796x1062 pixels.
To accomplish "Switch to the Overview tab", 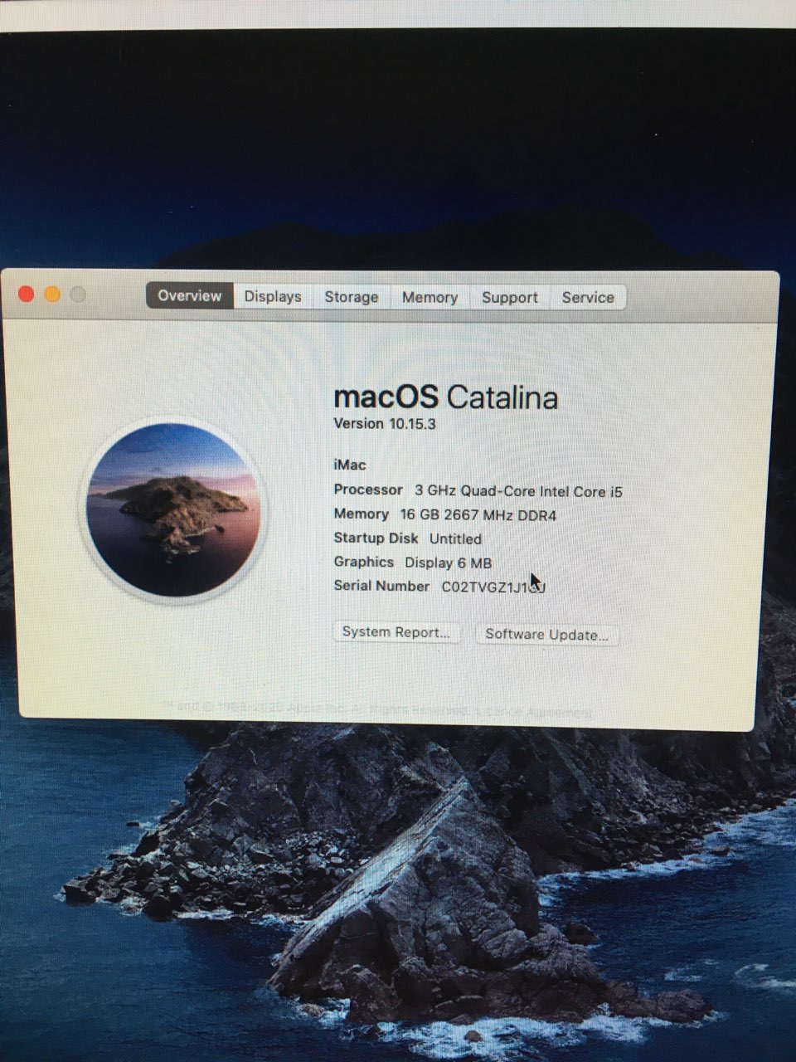I will pyautogui.click(x=190, y=295).
